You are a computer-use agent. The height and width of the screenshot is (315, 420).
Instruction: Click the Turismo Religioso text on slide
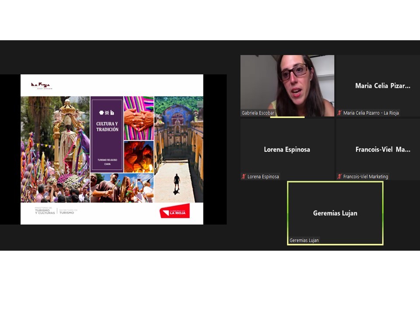click(107, 160)
